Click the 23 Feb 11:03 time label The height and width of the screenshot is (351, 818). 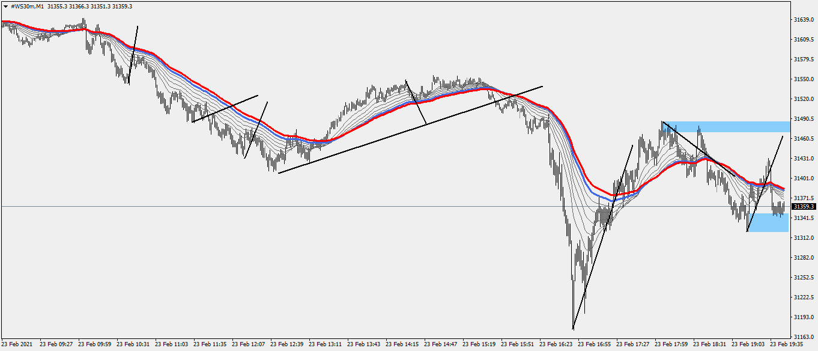click(172, 345)
